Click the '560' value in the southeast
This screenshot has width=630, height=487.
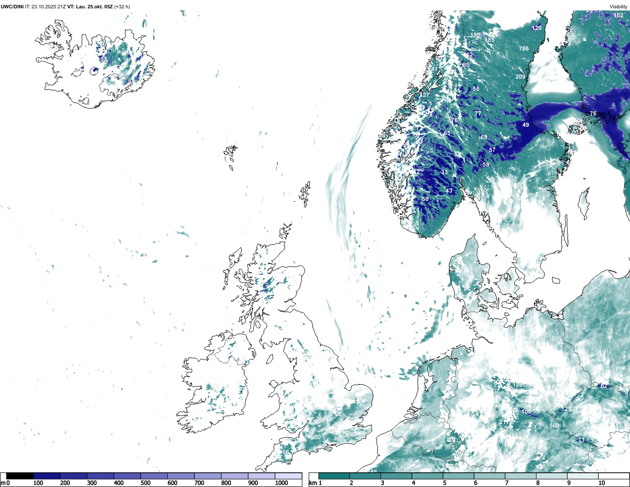(554, 426)
